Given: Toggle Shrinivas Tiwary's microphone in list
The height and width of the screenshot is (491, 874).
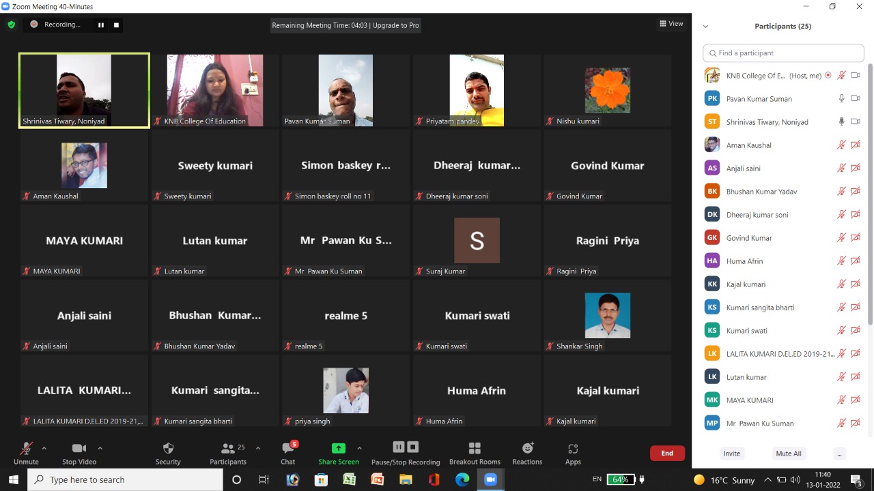Looking at the screenshot, I should (x=842, y=122).
